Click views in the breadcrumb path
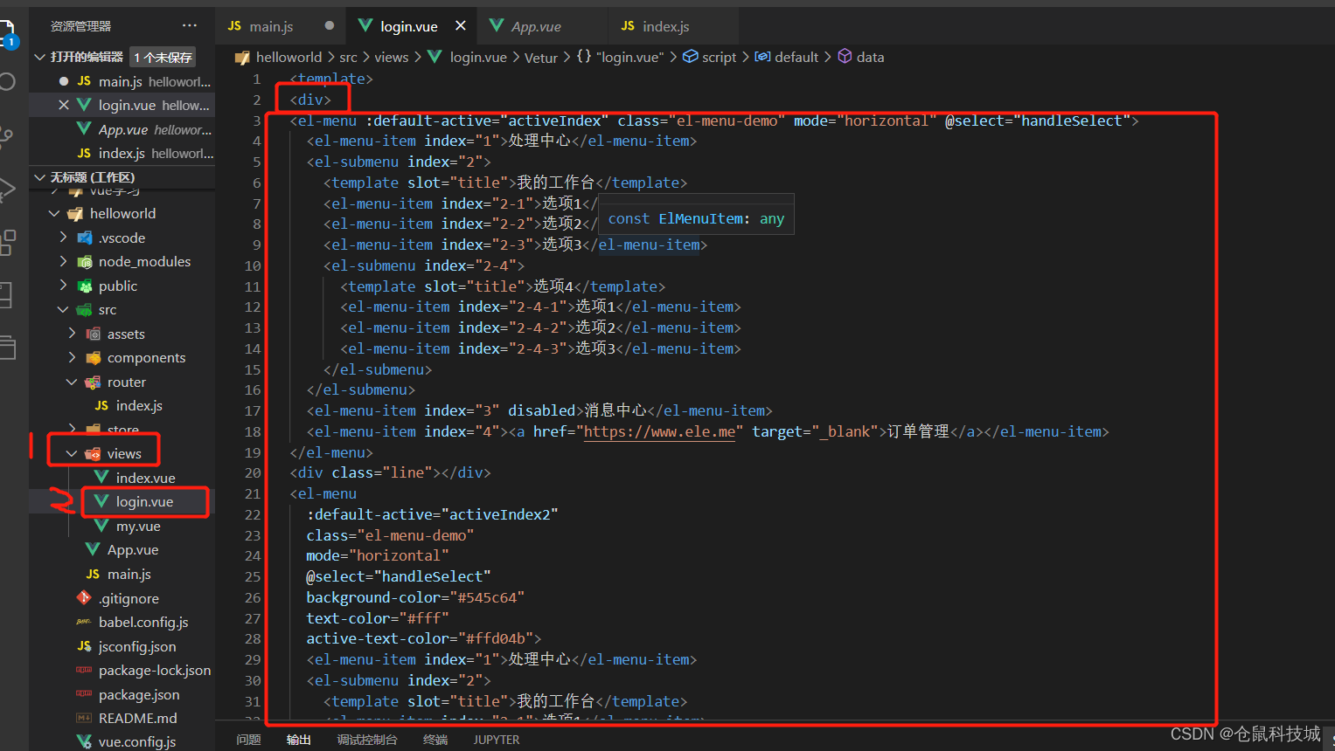Viewport: 1335px width, 751px height. [392, 57]
